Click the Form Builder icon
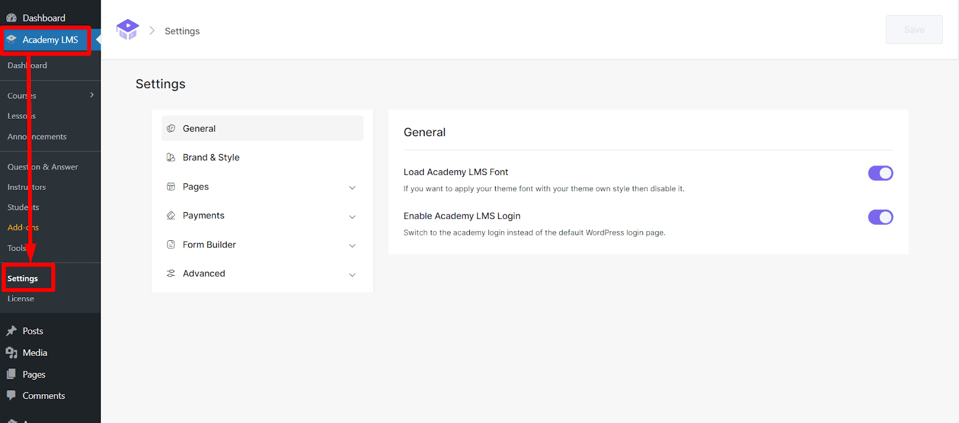This screenshot has width=959, height=423. click(171, 244)
